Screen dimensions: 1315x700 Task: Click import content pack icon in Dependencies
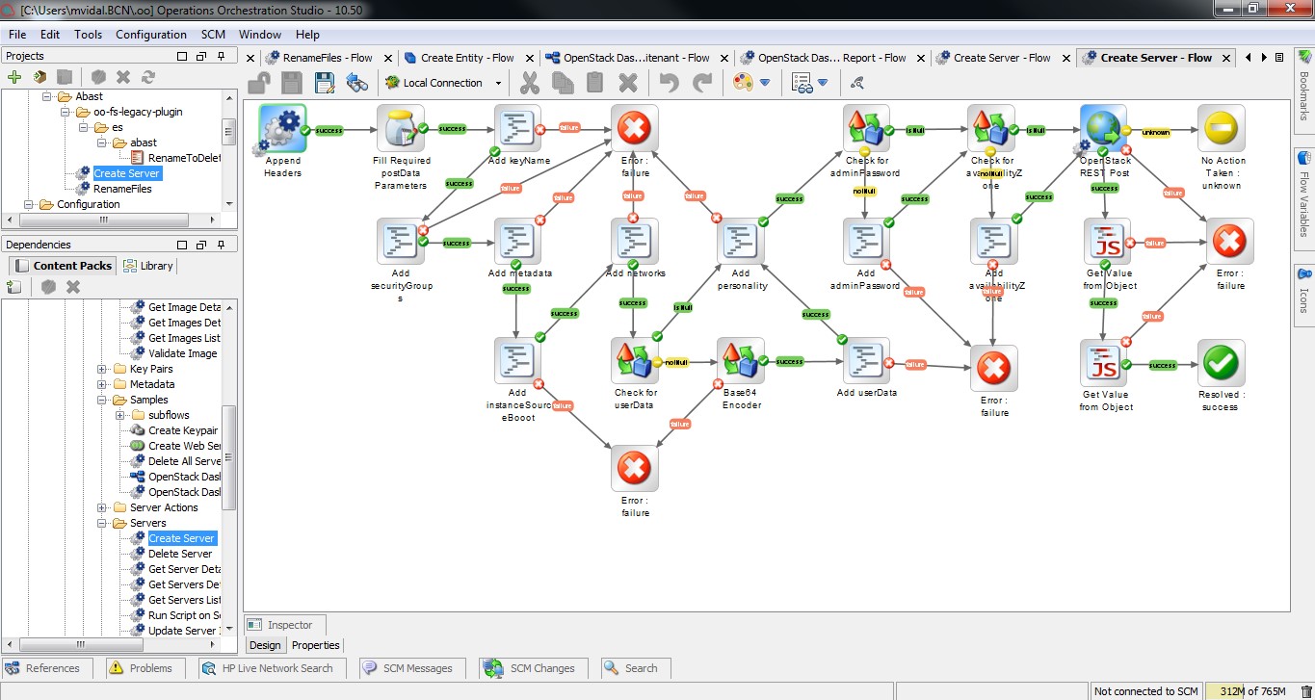(14, 287)
